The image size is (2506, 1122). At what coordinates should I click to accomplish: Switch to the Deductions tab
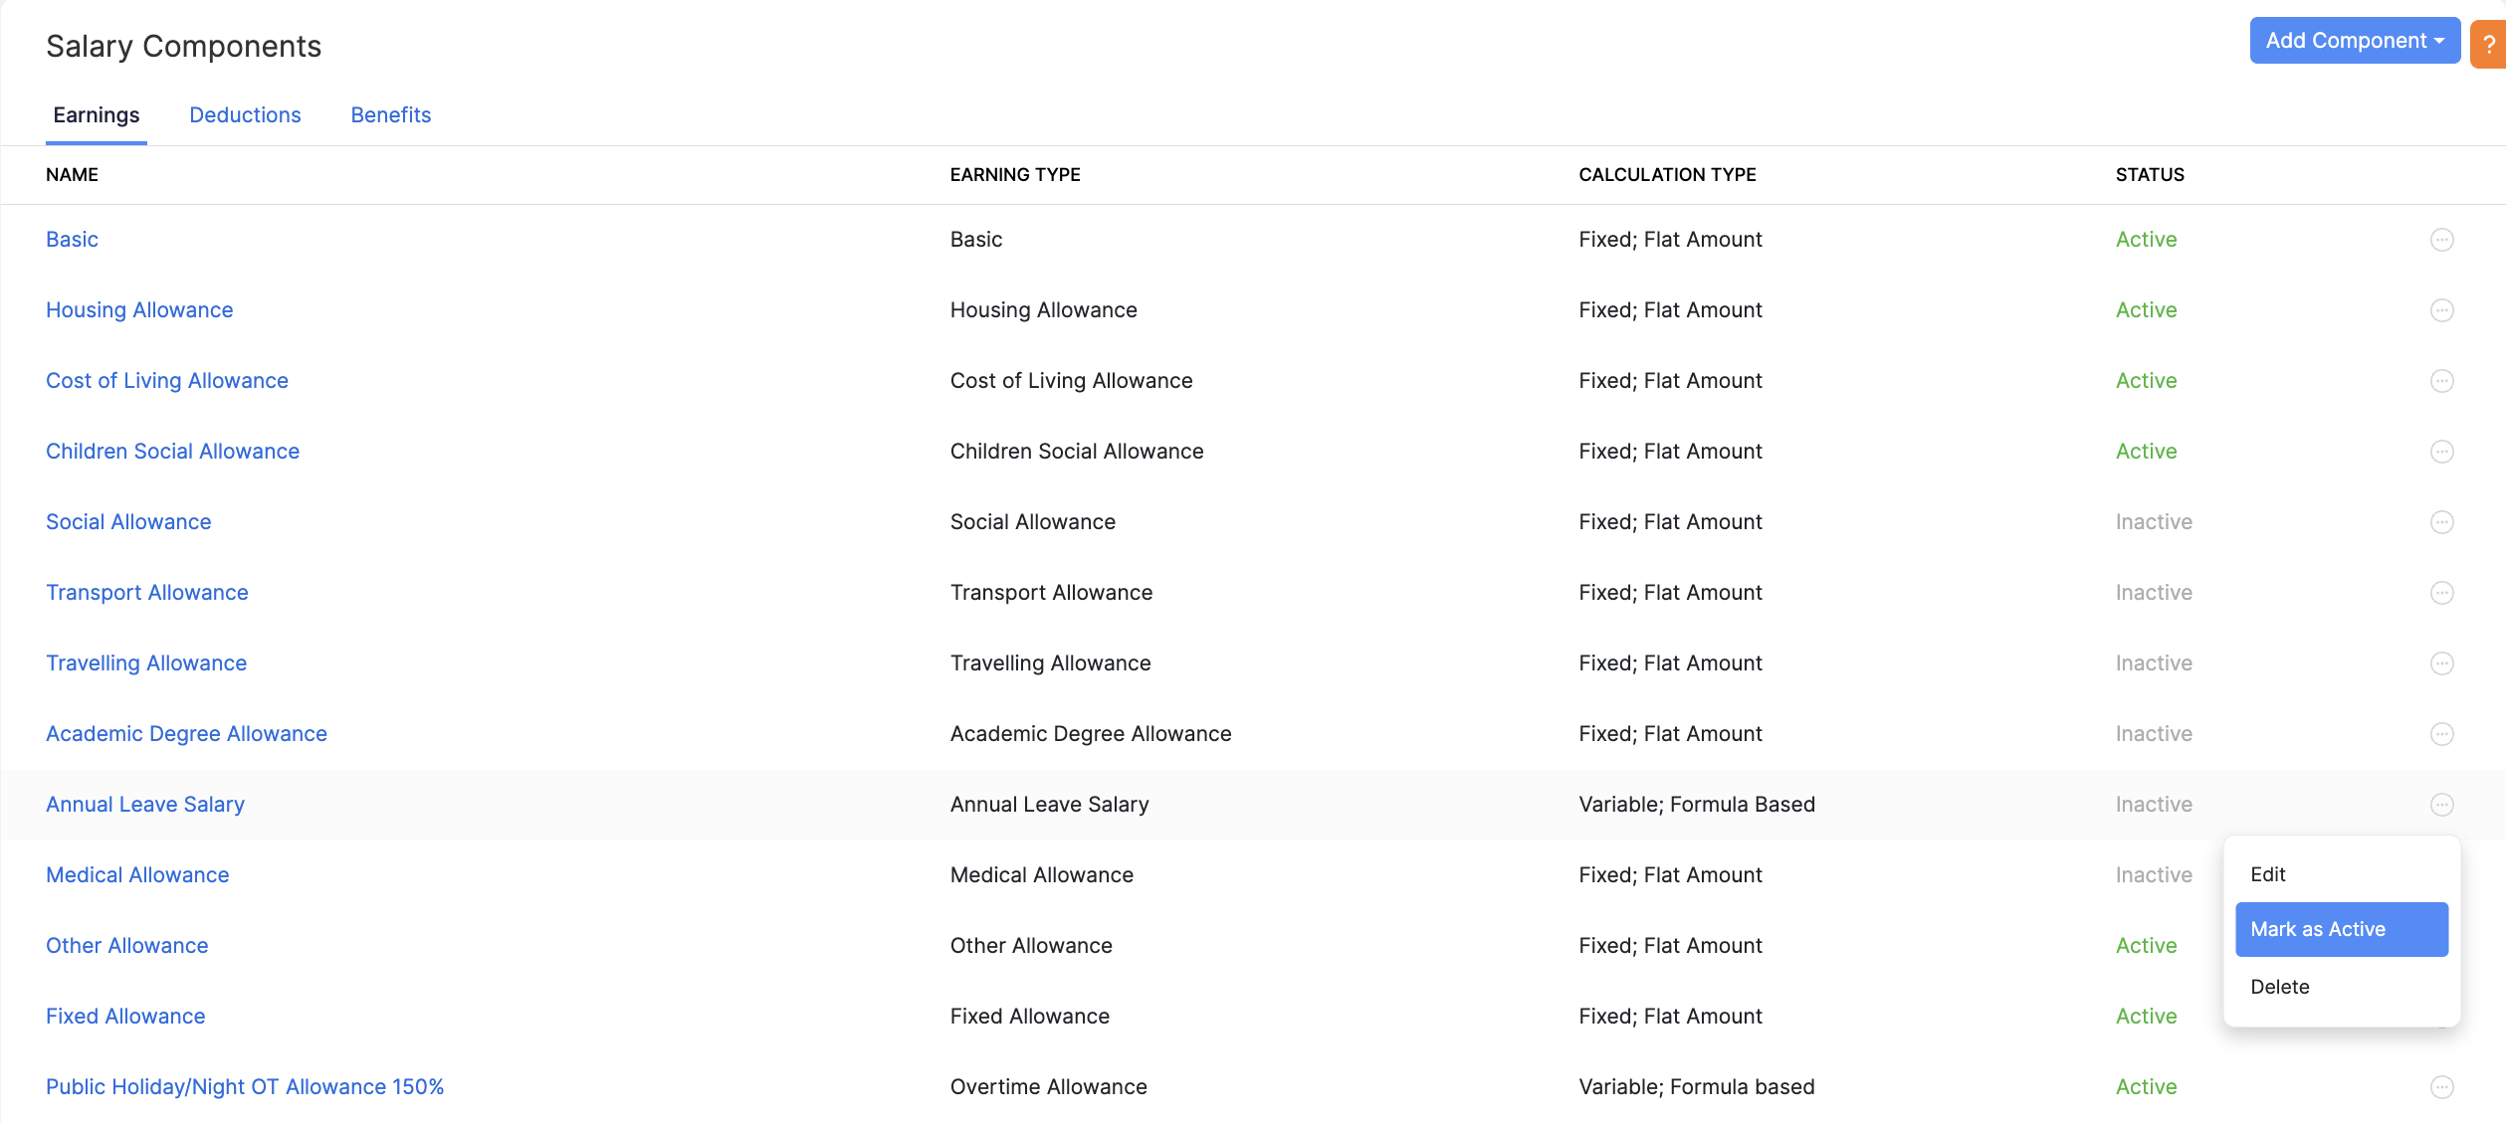245,115
